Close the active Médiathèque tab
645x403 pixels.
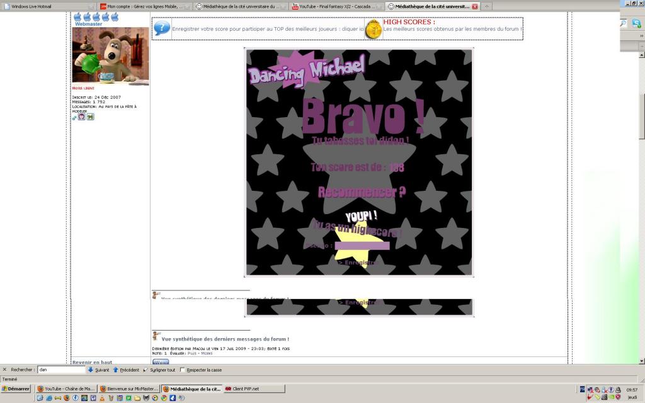475,6
